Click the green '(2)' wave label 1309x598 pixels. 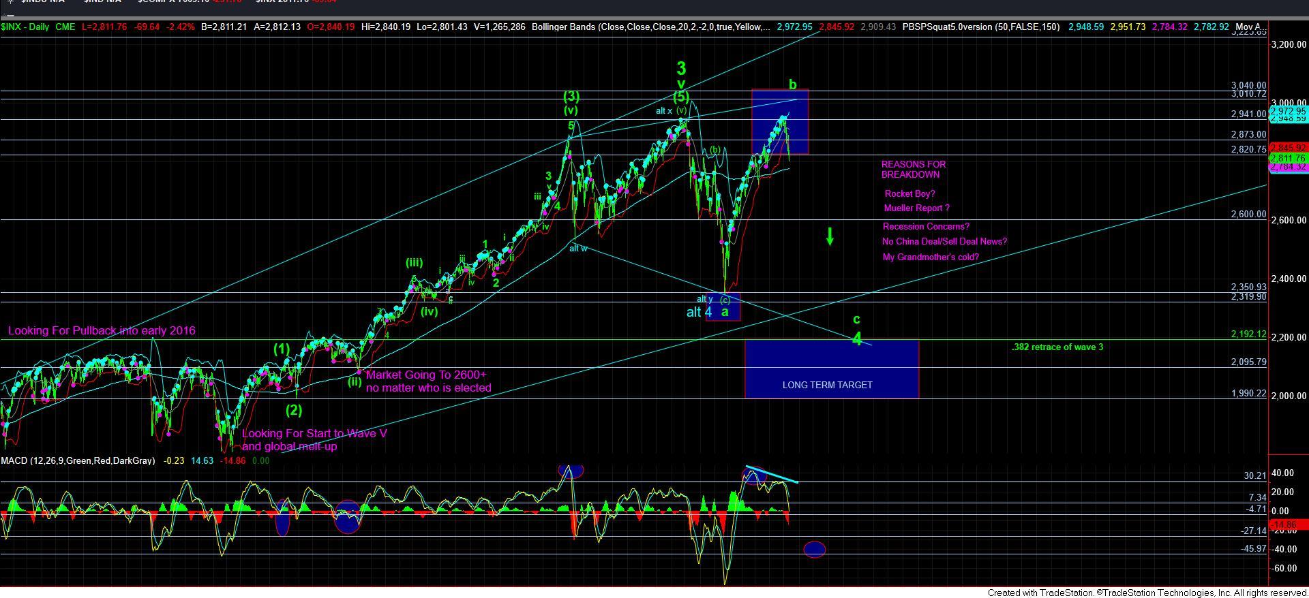(x=294, y=410)
